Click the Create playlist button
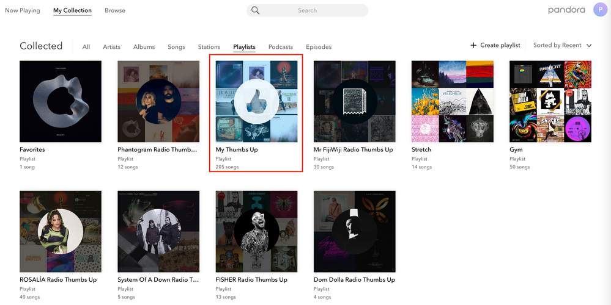The width and height of the screenshot is (611, 305). tap(500, 45)
